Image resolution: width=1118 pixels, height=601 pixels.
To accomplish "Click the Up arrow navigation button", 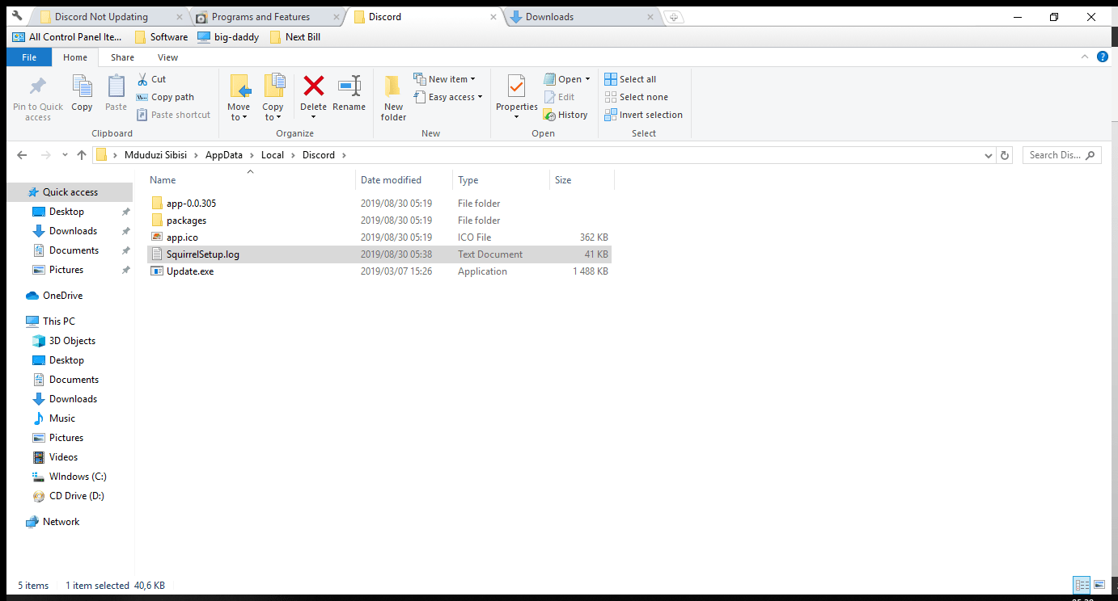I will [81, 155].
